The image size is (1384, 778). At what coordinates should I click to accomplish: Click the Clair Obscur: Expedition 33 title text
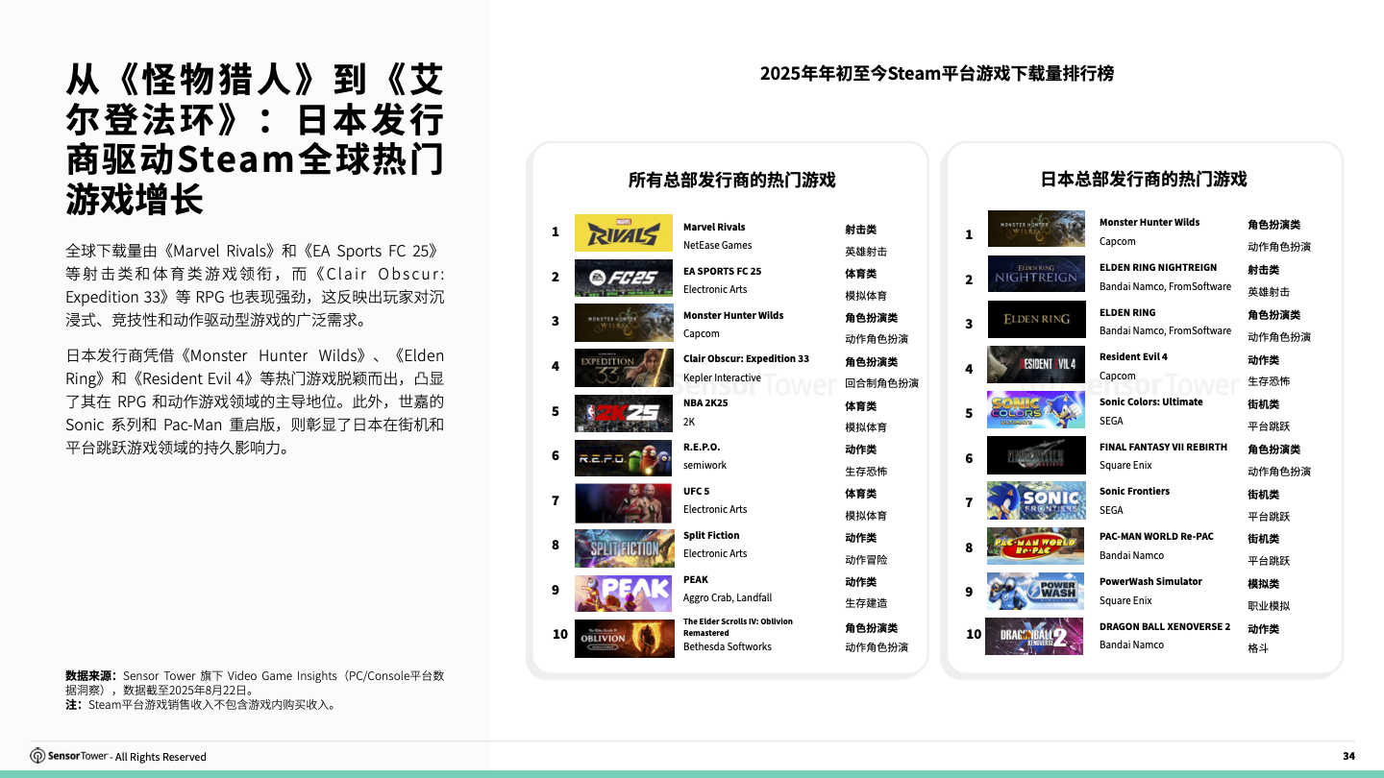click(748, 358)
